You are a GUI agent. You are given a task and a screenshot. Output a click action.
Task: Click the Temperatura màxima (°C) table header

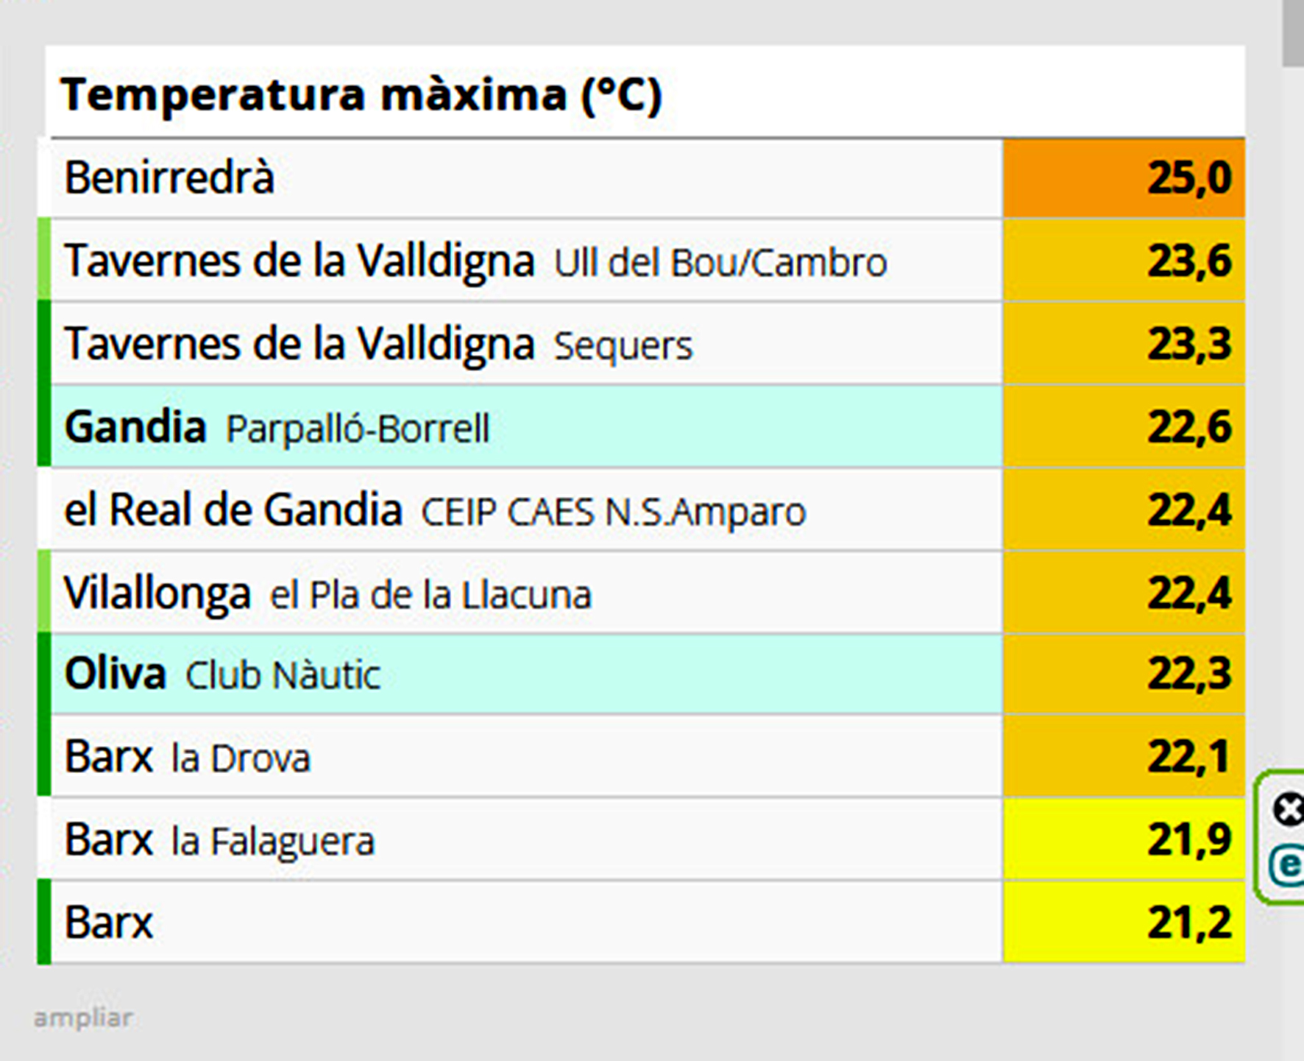click(x=361, y=95)
